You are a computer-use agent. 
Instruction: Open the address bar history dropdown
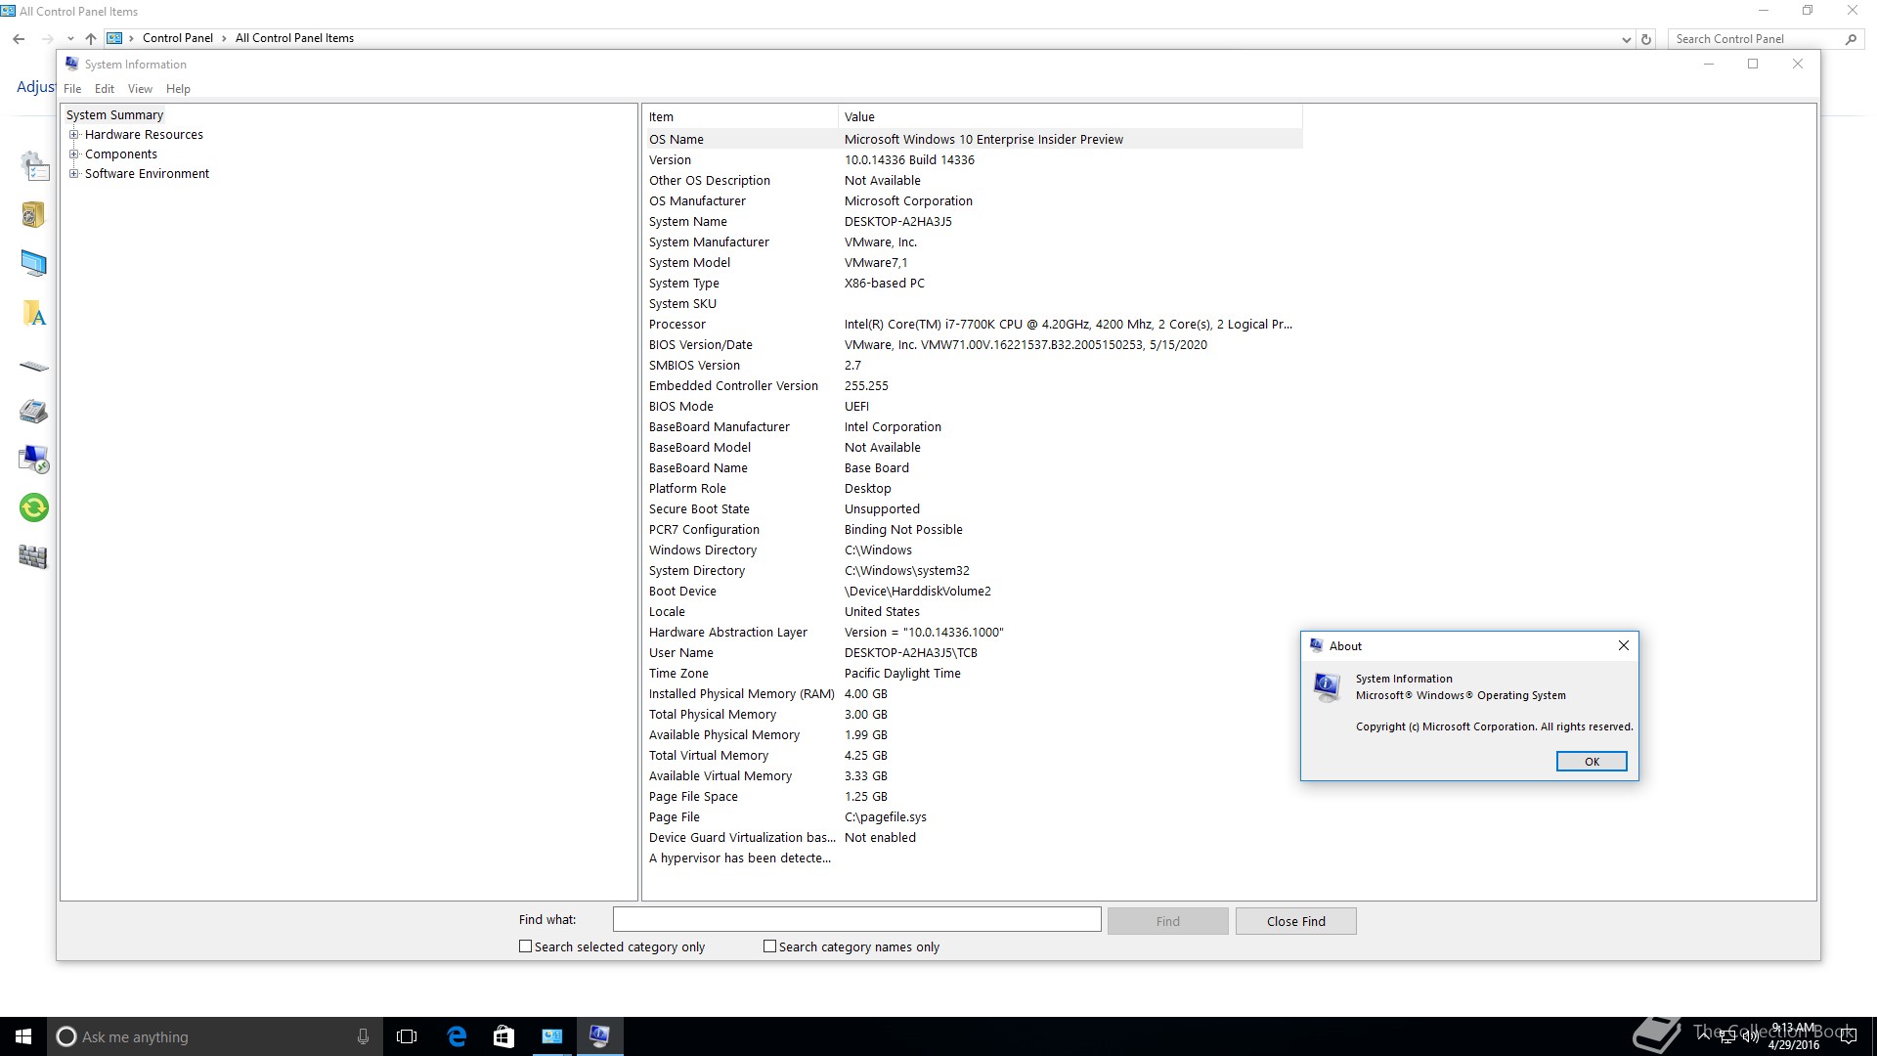[x=1626, y=40]
